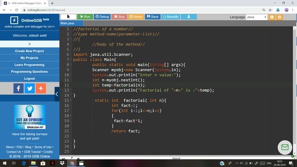
Task: Share the code using the Share button
Action: [136, 17]
